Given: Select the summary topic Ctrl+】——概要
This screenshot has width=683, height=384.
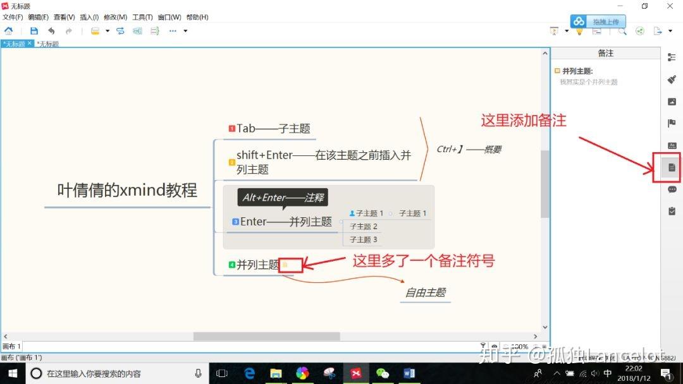Looking at the screenshot, I should [469, 149].
